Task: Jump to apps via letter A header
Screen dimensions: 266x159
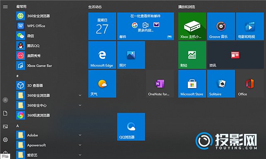Action: (x=17, y=126)
